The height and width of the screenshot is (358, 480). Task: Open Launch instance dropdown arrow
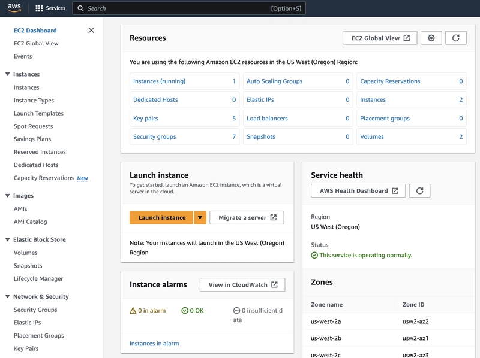point(200,217)
